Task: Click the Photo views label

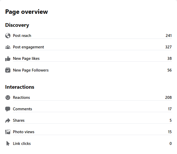Action: [x=23, y=132]
